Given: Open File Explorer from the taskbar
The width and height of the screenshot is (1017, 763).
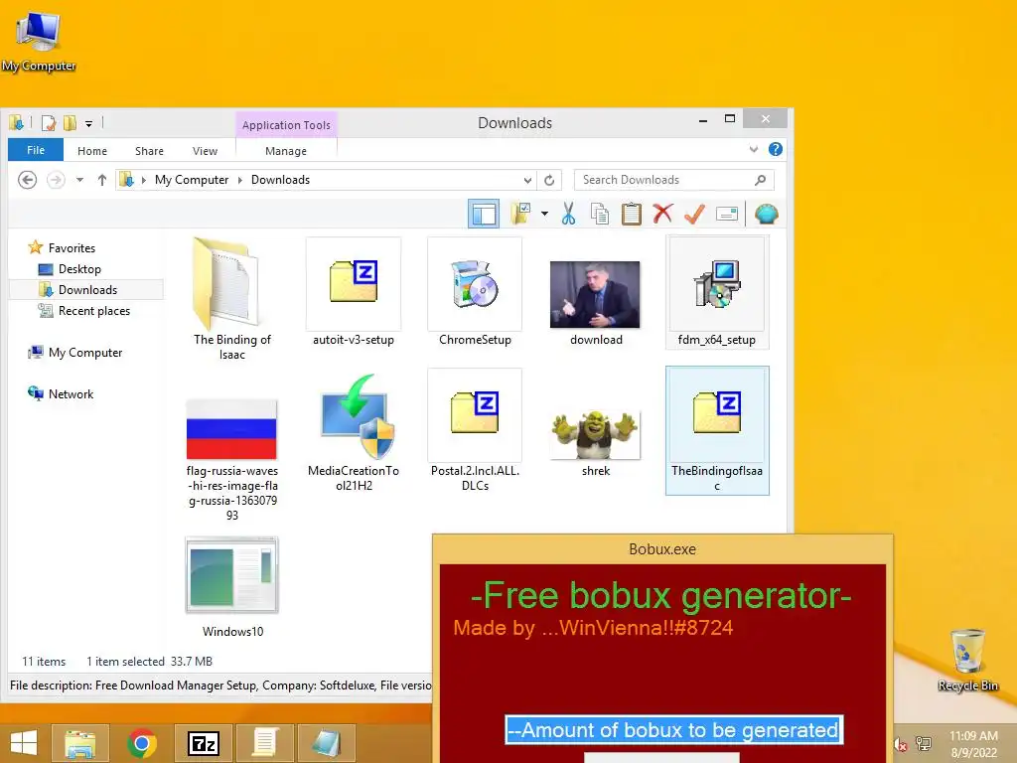Looking at the screenshot, I should [79, 743].
